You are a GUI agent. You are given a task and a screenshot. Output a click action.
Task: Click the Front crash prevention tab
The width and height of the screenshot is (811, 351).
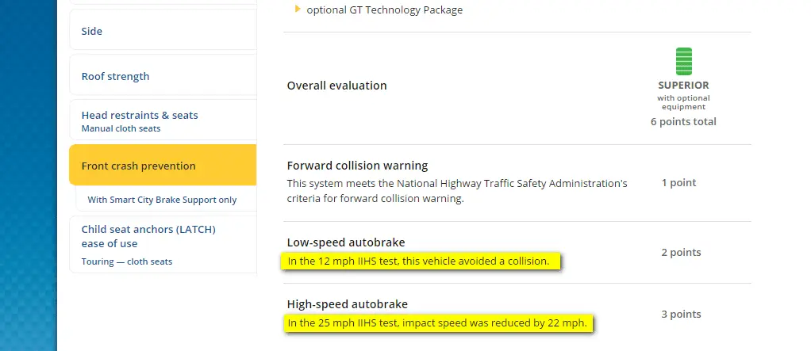(x=138, y=166)
